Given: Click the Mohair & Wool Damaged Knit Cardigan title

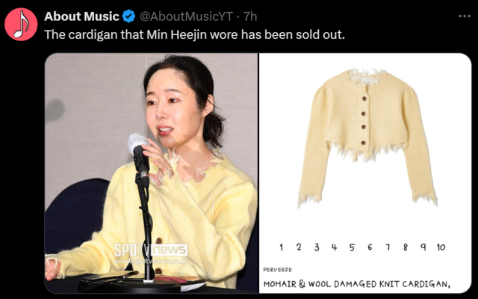Looking at the screenshot, I should (357, 284).
